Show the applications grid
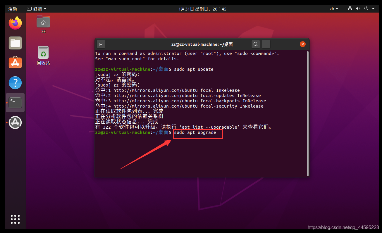The height and width of the screenshot is (233, 382). (x=15, y=219)
